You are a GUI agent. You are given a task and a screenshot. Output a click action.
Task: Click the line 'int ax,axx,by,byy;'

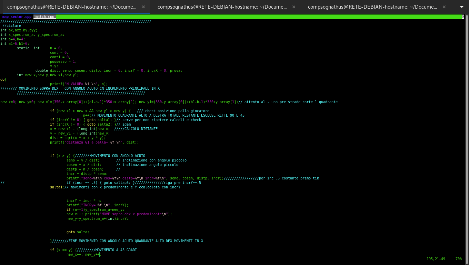(19, 30)
